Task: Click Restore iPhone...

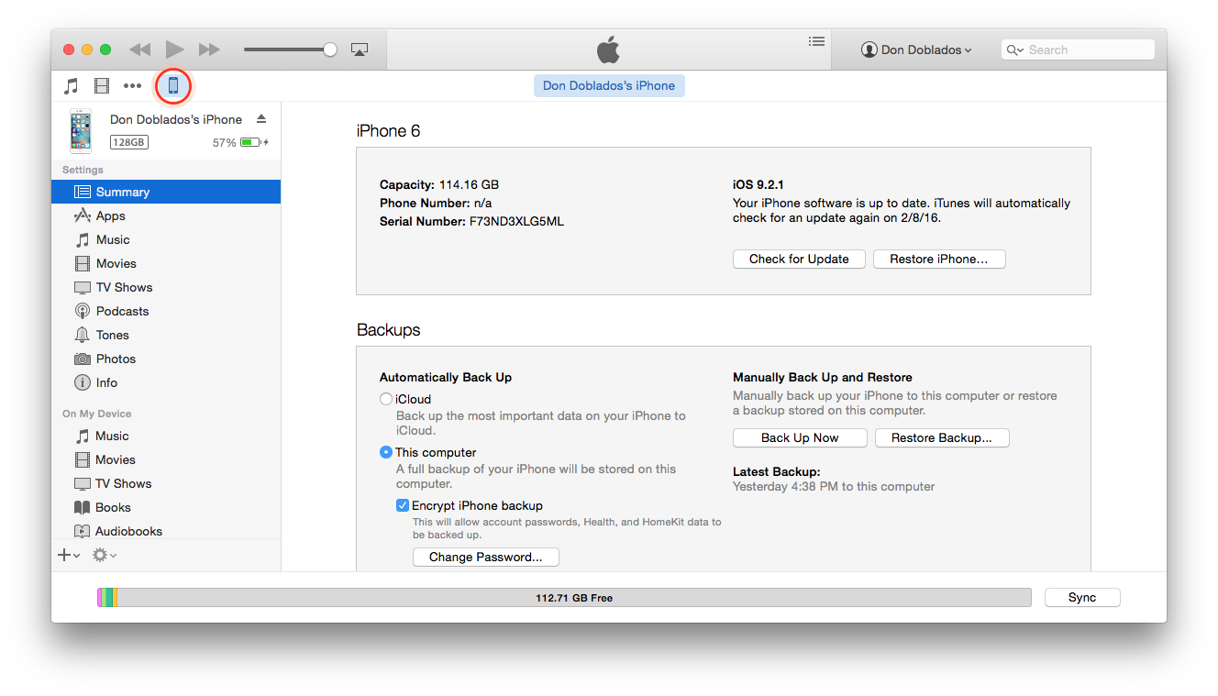Action: click(x=939, y=259)
